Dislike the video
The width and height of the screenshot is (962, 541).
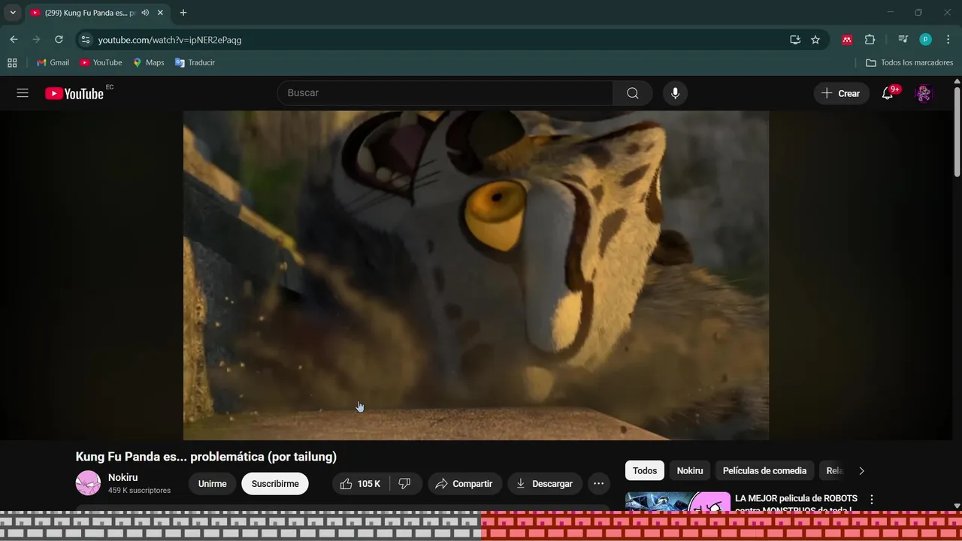point(405,484)
